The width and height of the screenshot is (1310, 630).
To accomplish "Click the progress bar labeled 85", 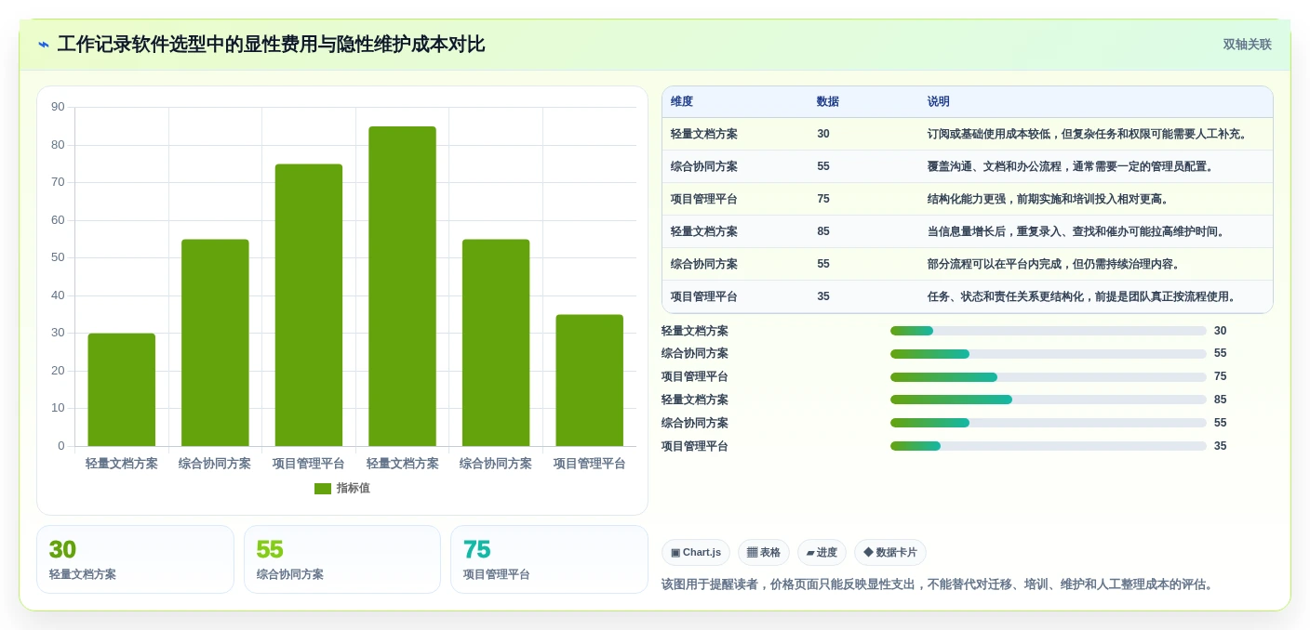I will click(1049, 400).
